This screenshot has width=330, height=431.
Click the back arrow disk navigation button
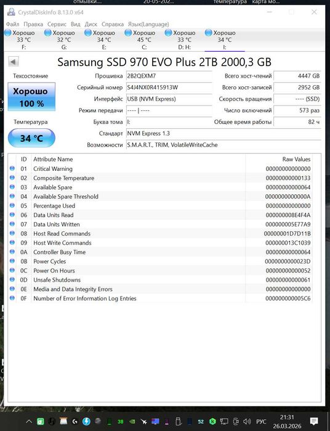point(14,61)
